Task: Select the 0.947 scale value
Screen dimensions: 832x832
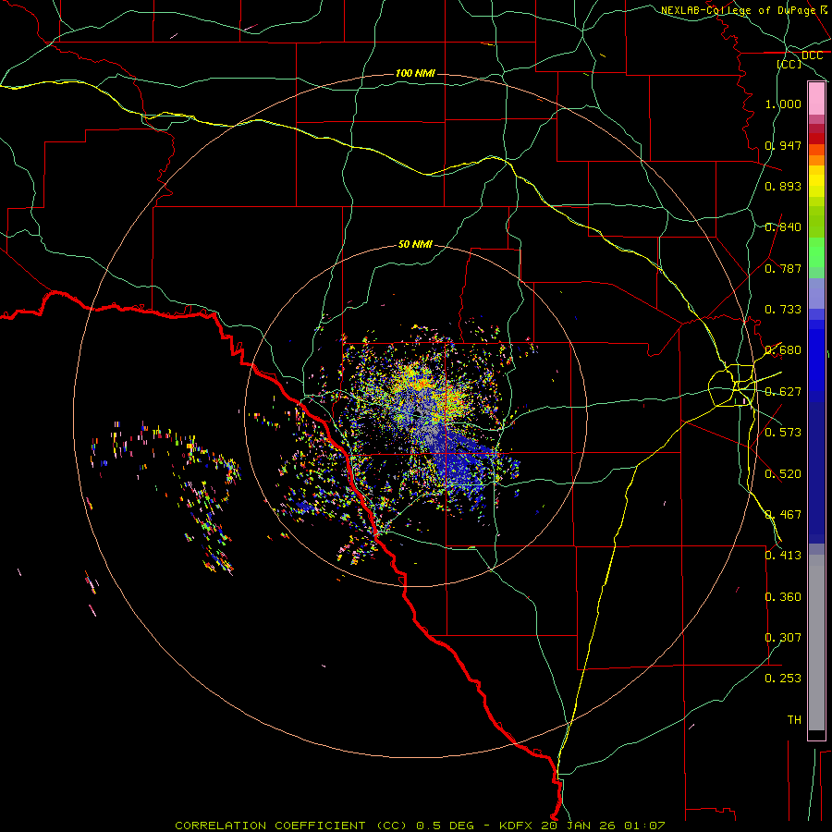Action: point(783,145)
